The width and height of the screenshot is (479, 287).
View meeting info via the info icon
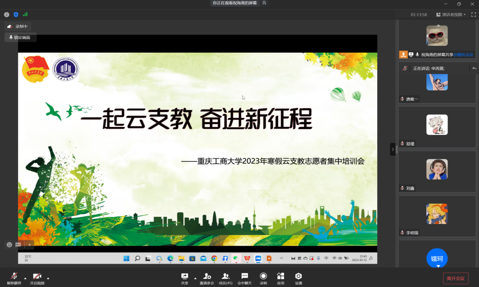pyautogui.click(x=7, y=14)
